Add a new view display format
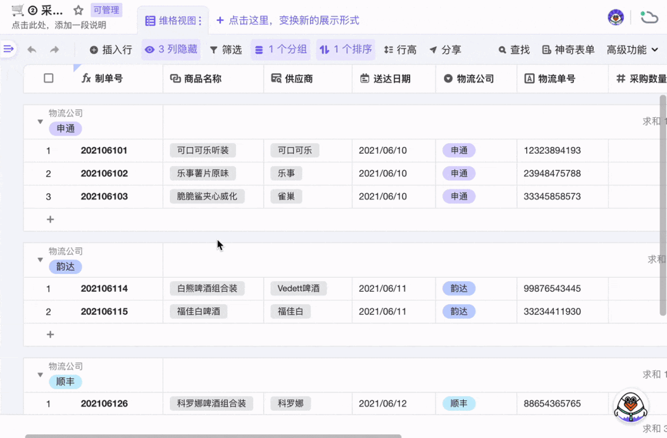The height and width of the screenshot is (438, 667). [x=288, y=20]
